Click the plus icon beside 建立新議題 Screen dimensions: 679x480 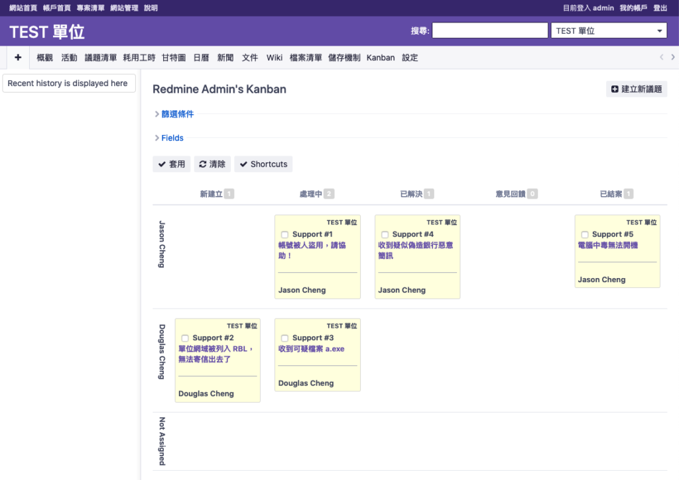615,89
